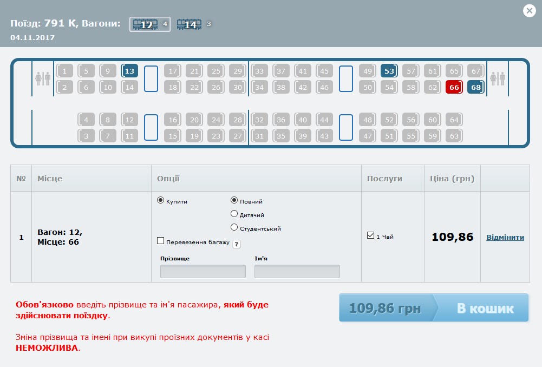Click the Прізвище surname input field
This screenshot has height=367, width=542.
pos(203,271)
